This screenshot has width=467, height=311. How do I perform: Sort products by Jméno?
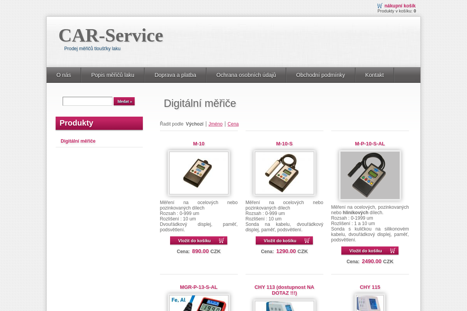pyautogui.click(x=215, y=124)
